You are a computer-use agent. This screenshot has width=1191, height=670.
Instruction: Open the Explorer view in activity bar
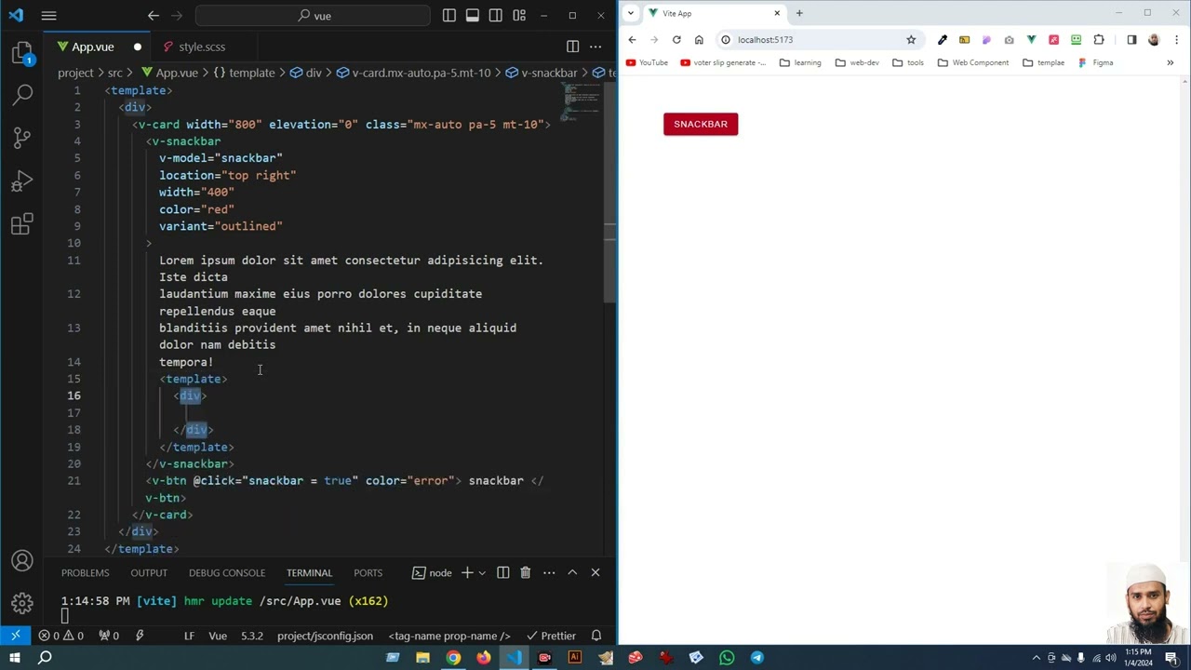coord(22,53)
